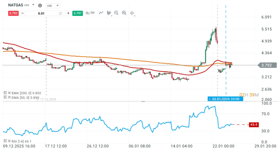The image size is (279, 150).
Task: Click the green buy price 3.797
Action: pyautogui.click(x=77, y=13)
